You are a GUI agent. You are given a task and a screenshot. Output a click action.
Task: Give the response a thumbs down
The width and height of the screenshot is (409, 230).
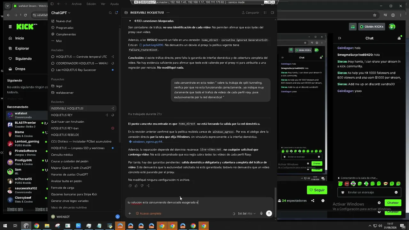tap(142, 186)
